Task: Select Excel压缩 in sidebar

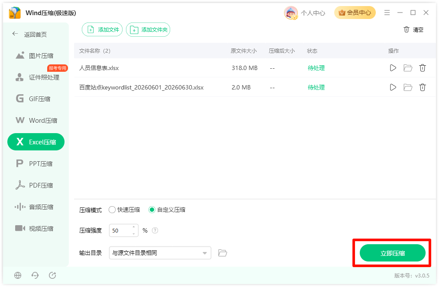Action: coord(36,142)
